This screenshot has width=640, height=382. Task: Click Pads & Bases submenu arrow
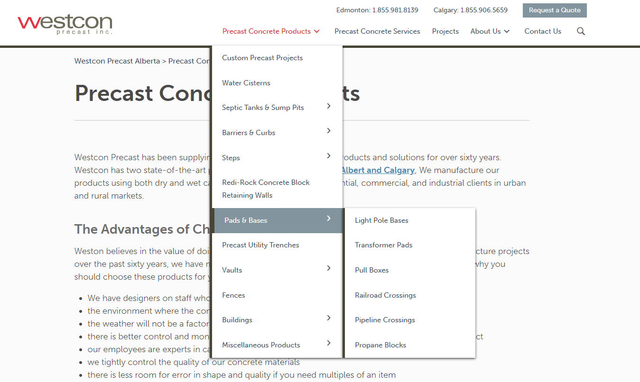point(329,218)
